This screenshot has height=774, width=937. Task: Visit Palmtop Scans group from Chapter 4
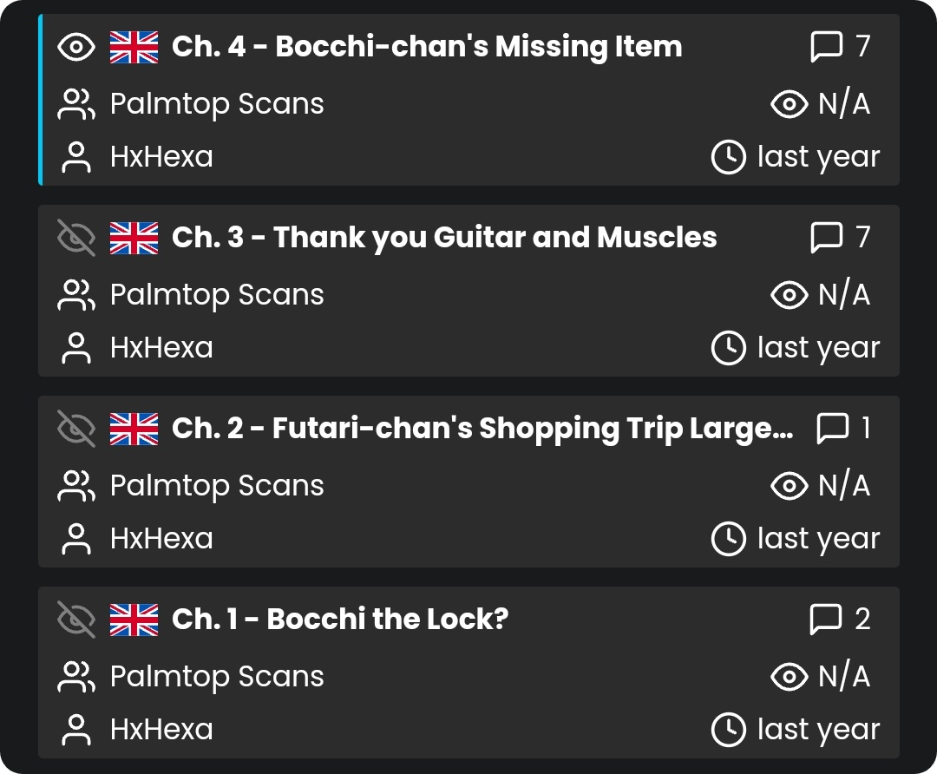tap(217, 104)
